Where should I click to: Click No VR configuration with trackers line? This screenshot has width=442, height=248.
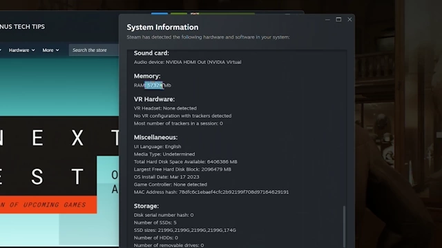point(182,116)
